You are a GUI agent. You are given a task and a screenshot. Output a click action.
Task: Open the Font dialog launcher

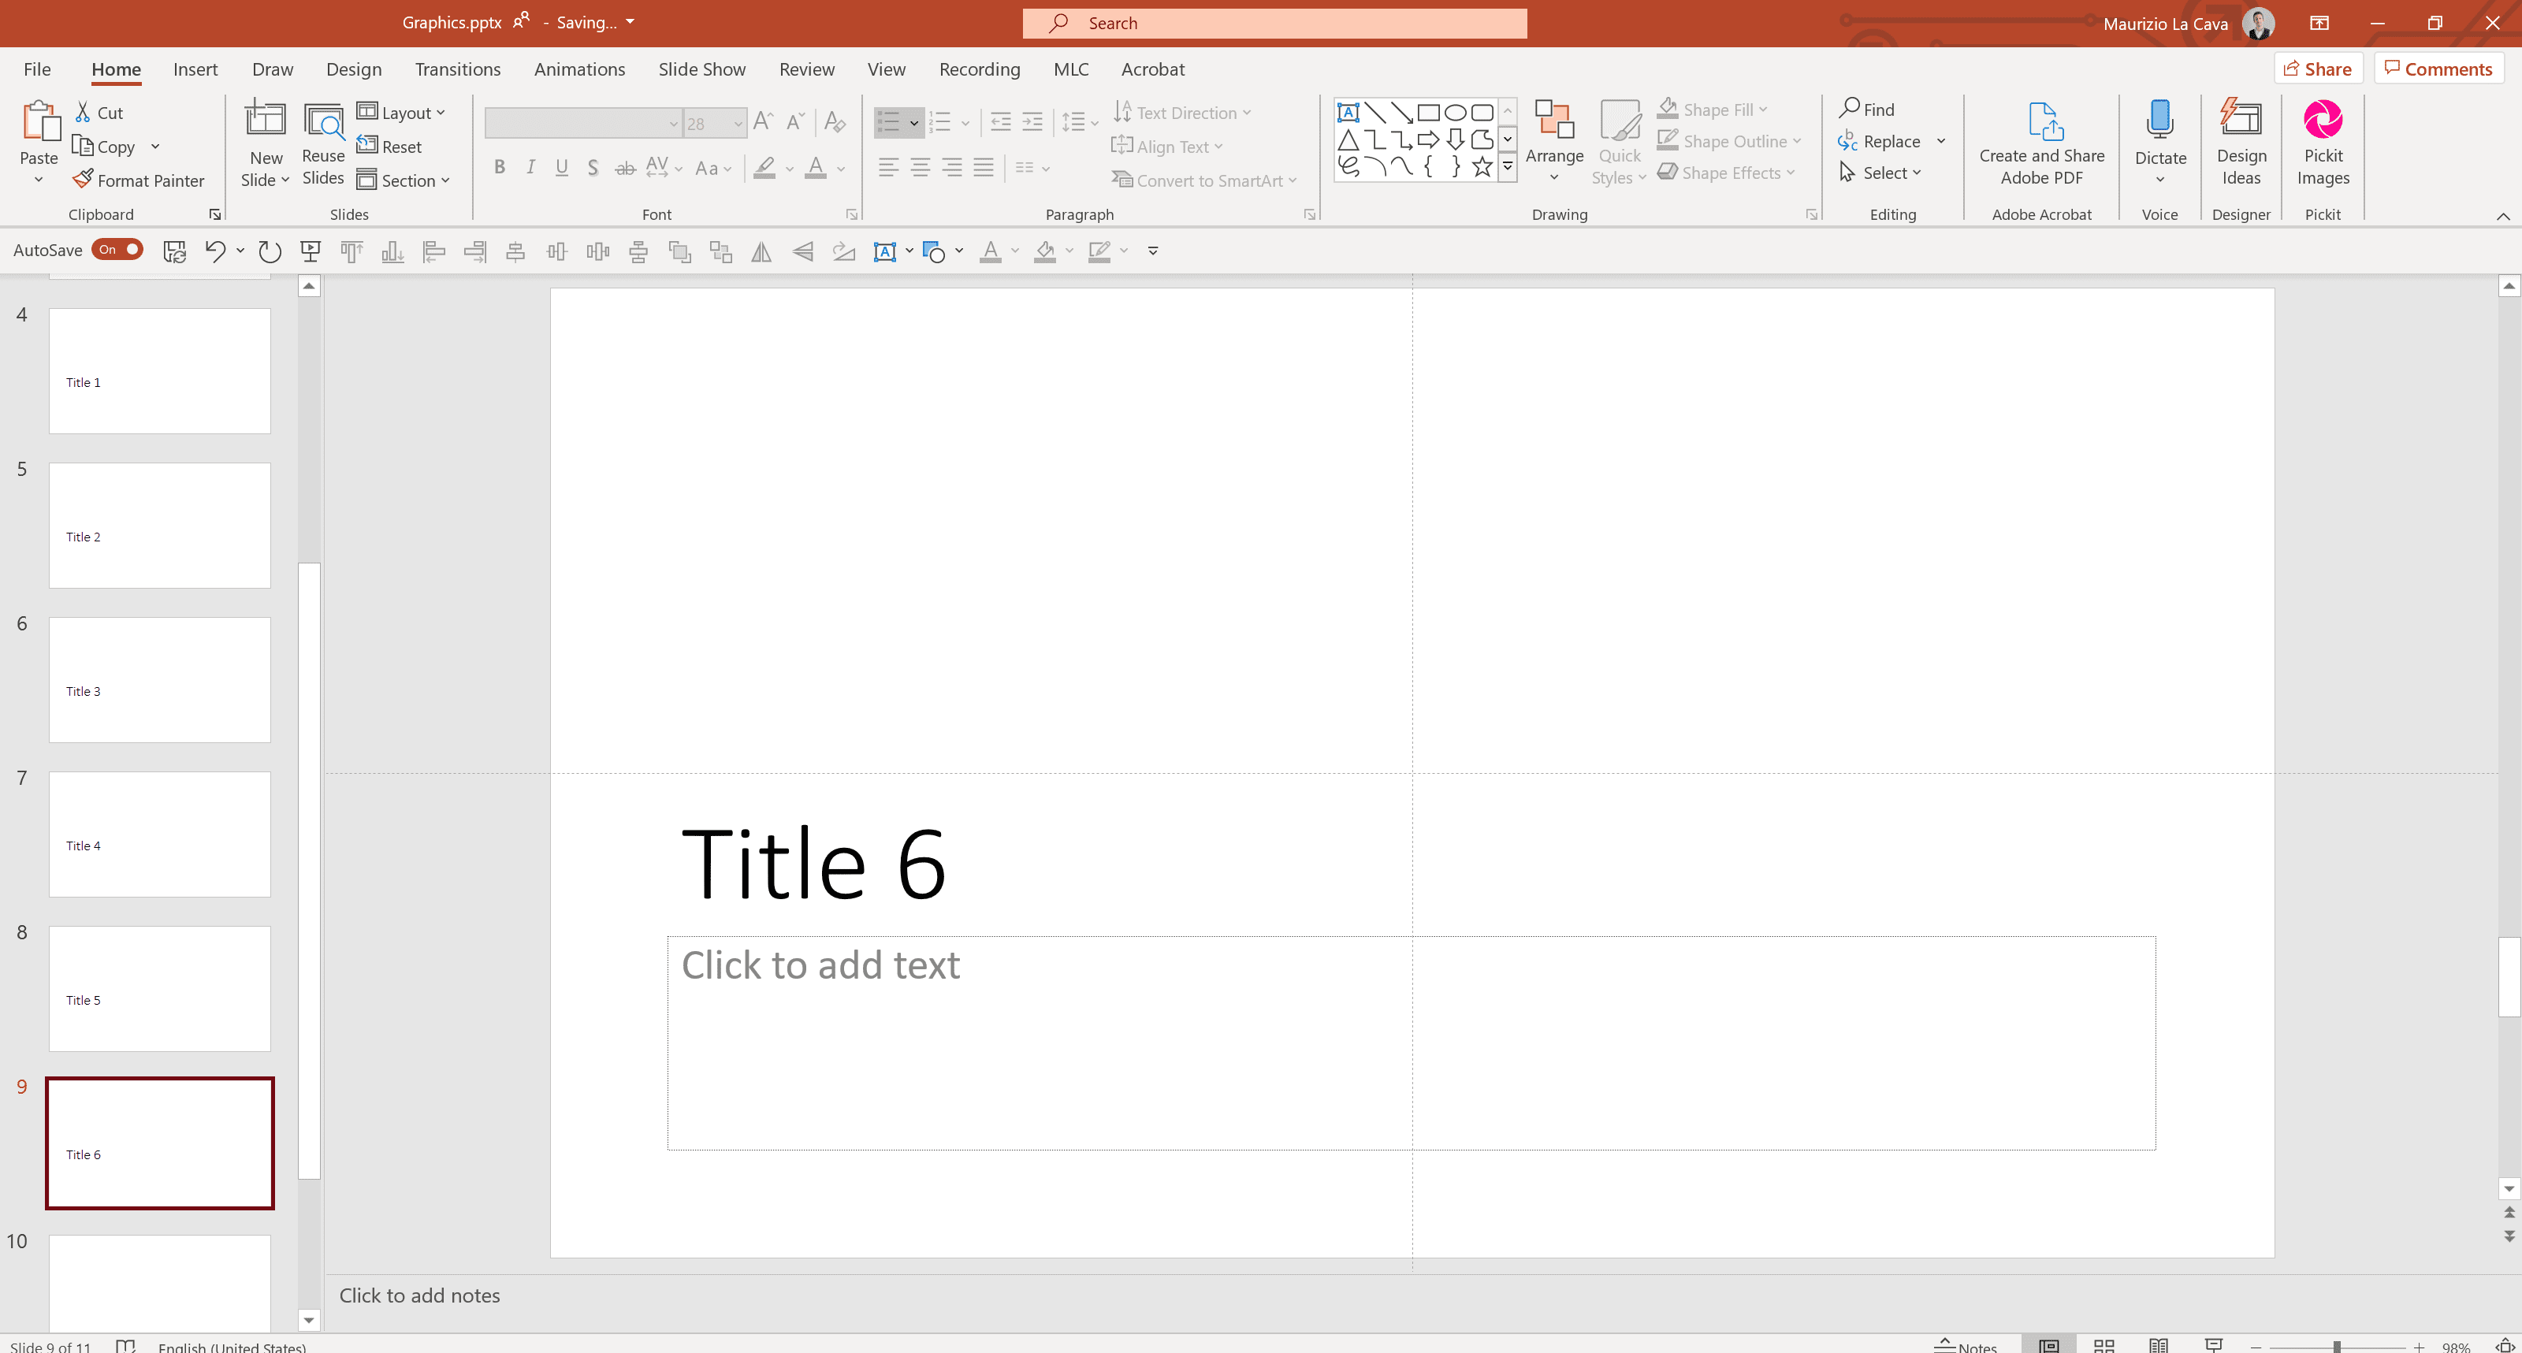click(852, 214)
